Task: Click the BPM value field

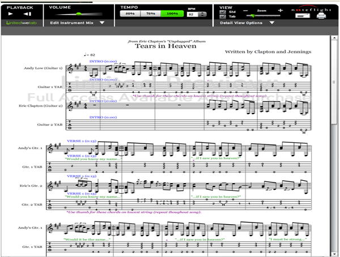Action: coord(193,15)
